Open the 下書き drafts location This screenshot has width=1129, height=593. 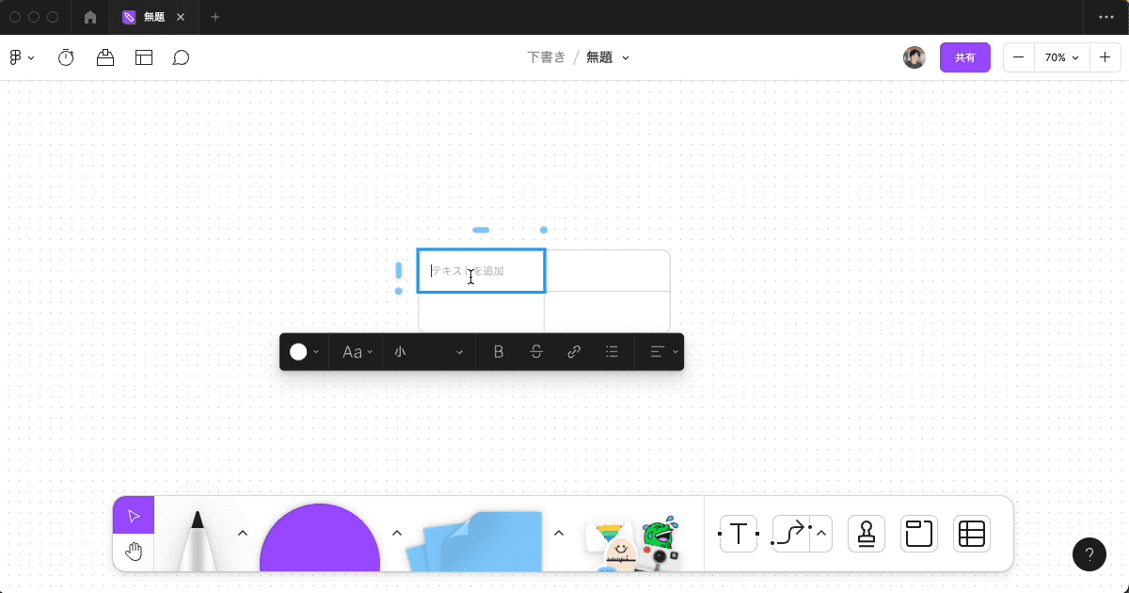(547, 57)
